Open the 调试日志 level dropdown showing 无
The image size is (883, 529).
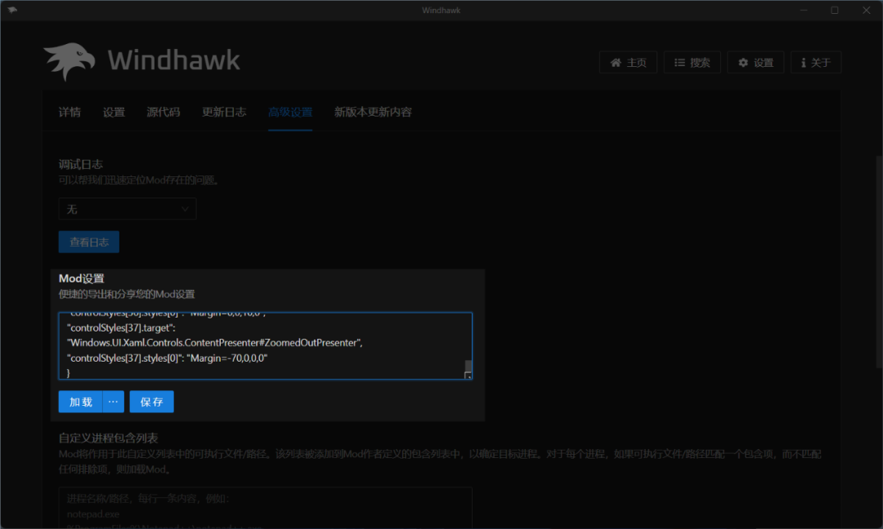tap(128, 209)
